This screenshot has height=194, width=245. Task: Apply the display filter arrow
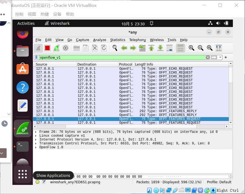click(214, 58)
